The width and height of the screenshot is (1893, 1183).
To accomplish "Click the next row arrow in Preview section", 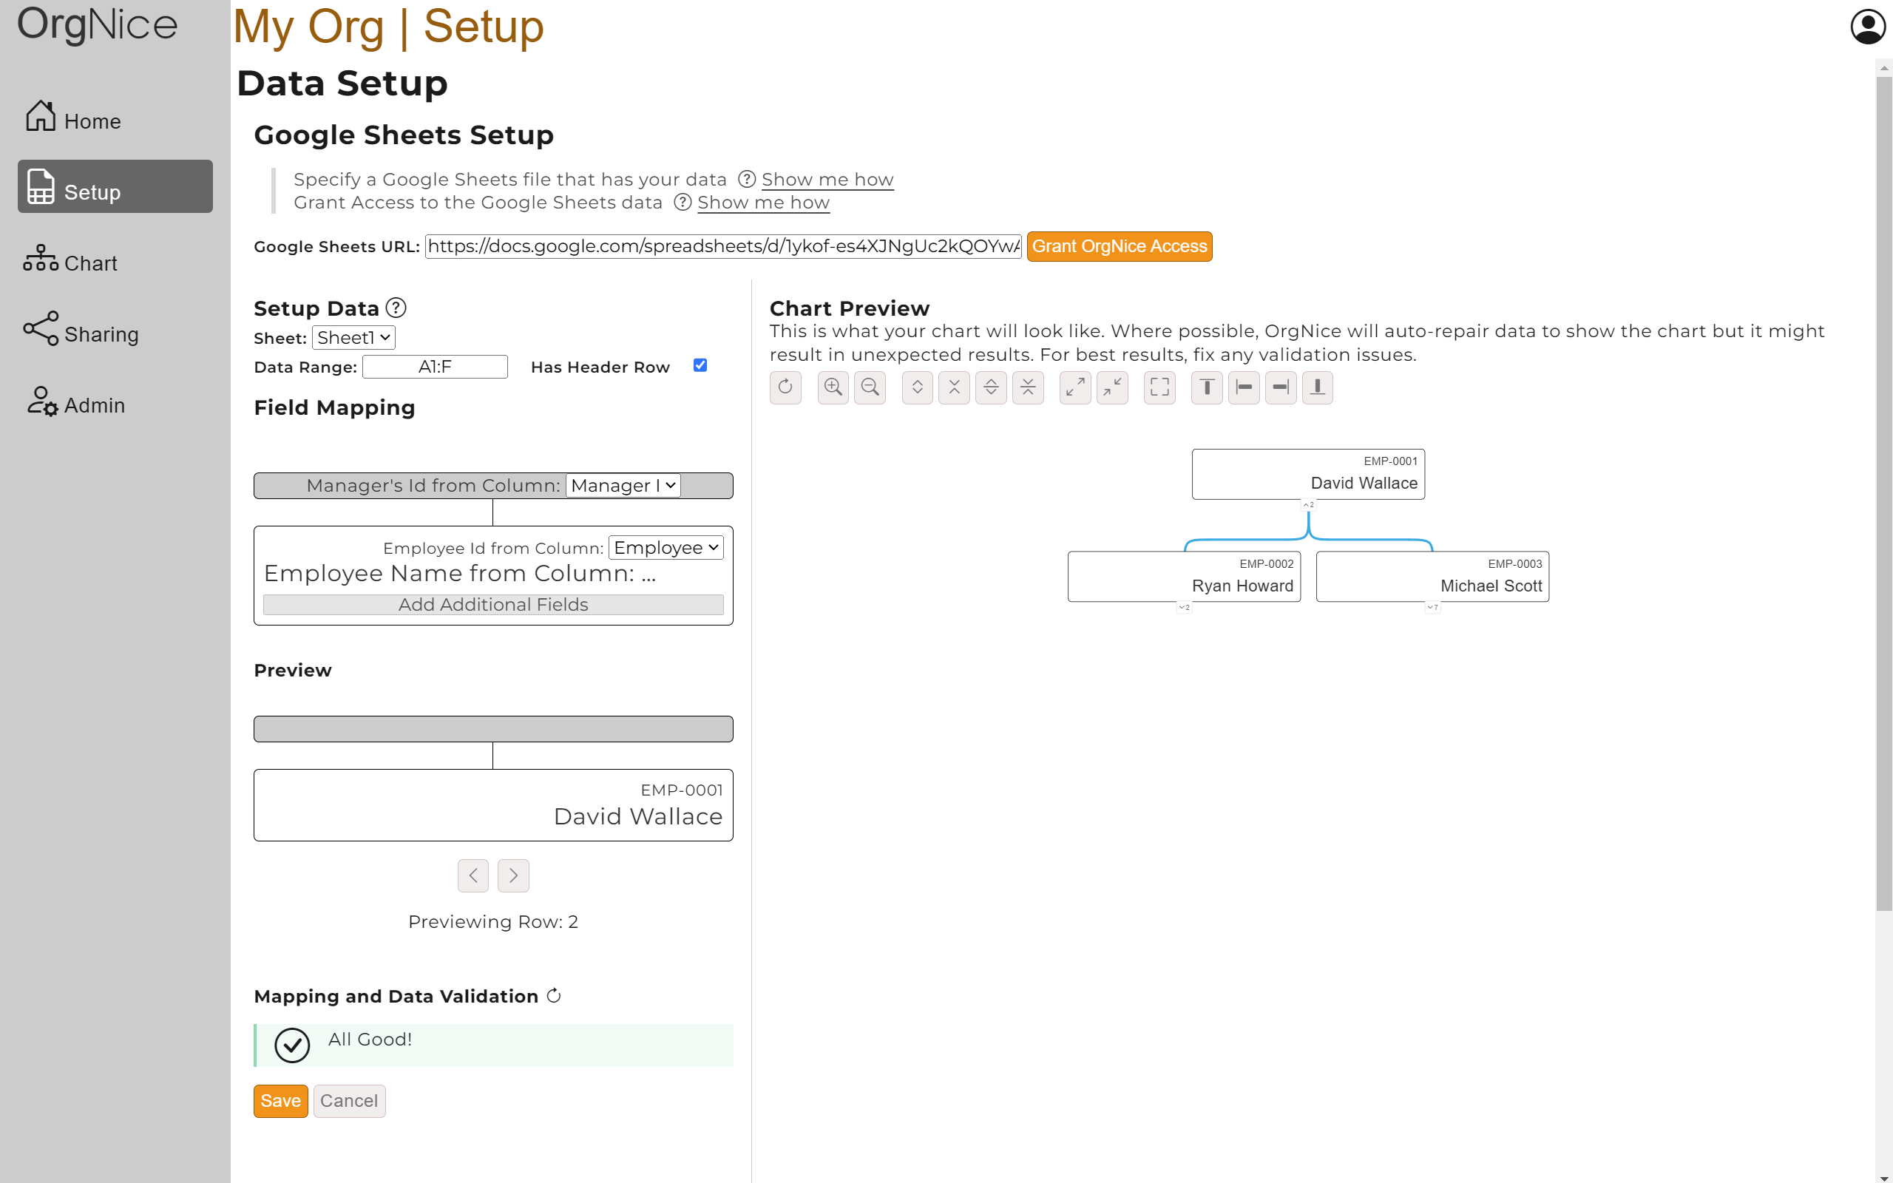I will click(x=514, y=876).
